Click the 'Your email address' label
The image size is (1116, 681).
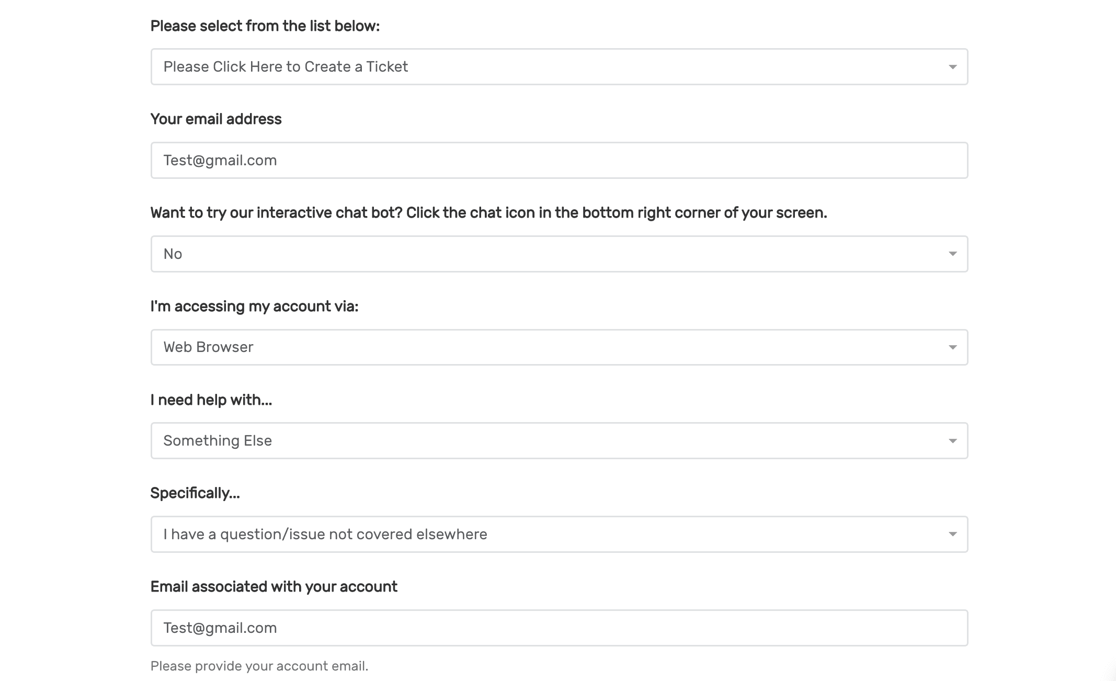pyautogui.click(x=215, y=119)
